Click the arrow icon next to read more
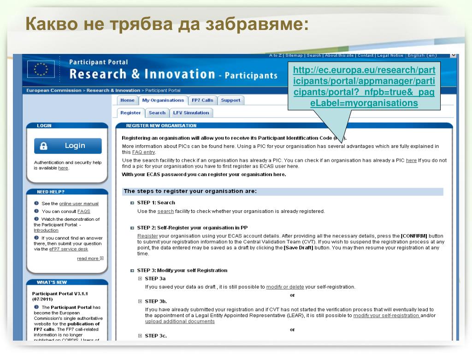Image resolution: width=472 pixels, height=354 pixels. click(102, 258)
